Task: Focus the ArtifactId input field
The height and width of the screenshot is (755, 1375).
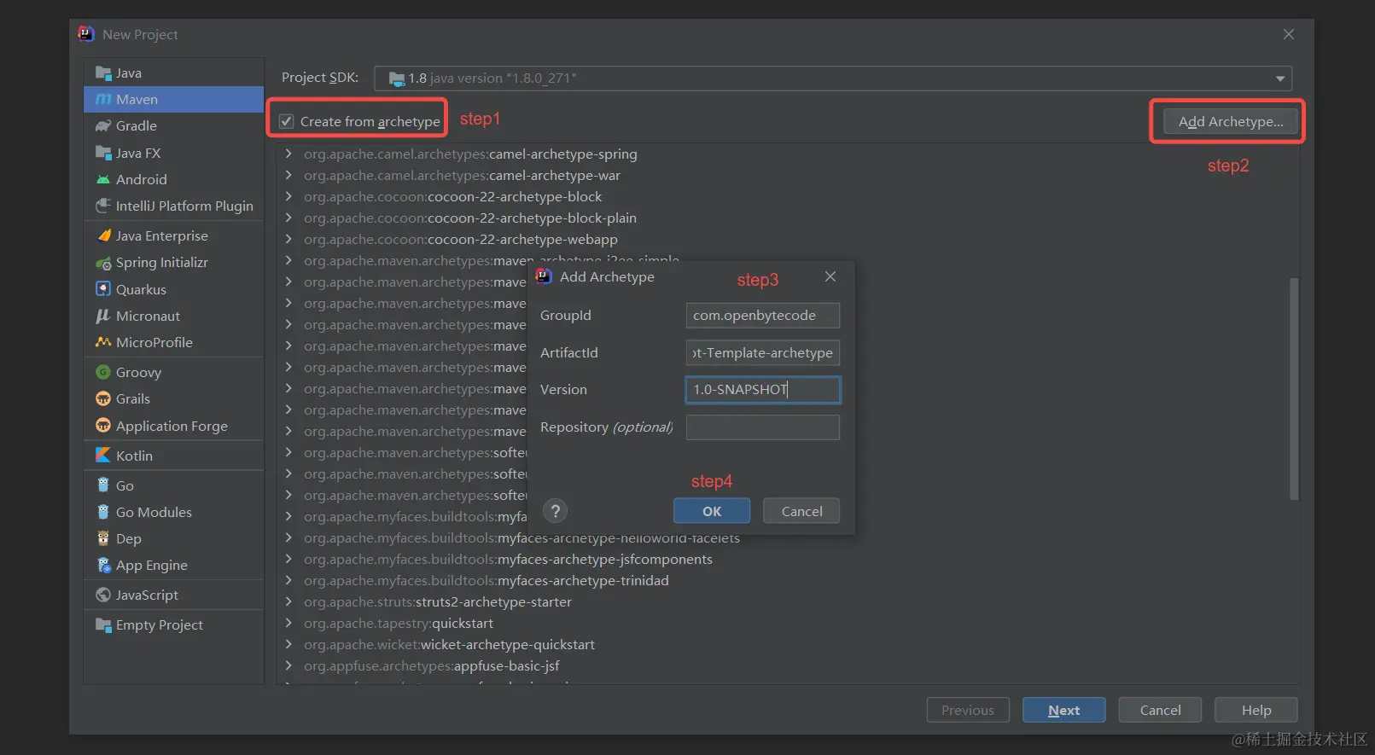Action: [x=763, y=353]
